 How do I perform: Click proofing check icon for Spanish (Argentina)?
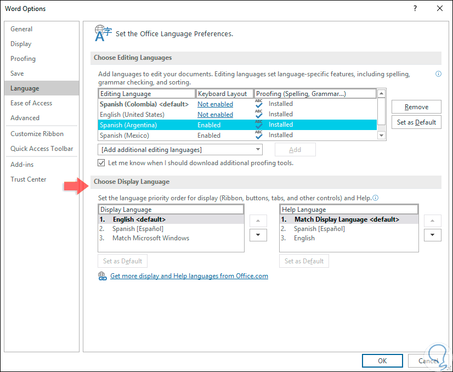pos(259,125)
